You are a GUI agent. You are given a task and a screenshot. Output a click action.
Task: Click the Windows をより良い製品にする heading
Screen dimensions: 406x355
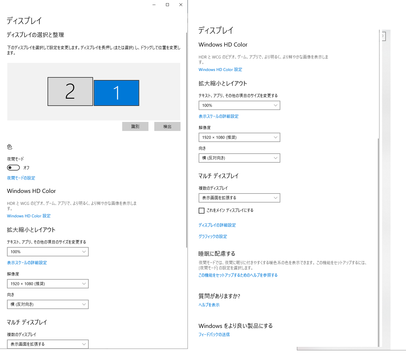(x=236, y=326)
